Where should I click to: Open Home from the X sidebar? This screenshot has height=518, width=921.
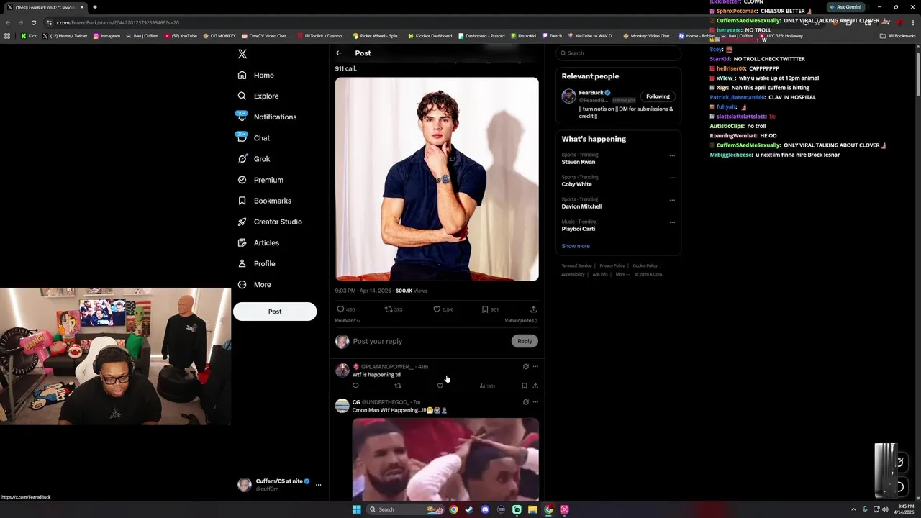[x=256, y=75]
